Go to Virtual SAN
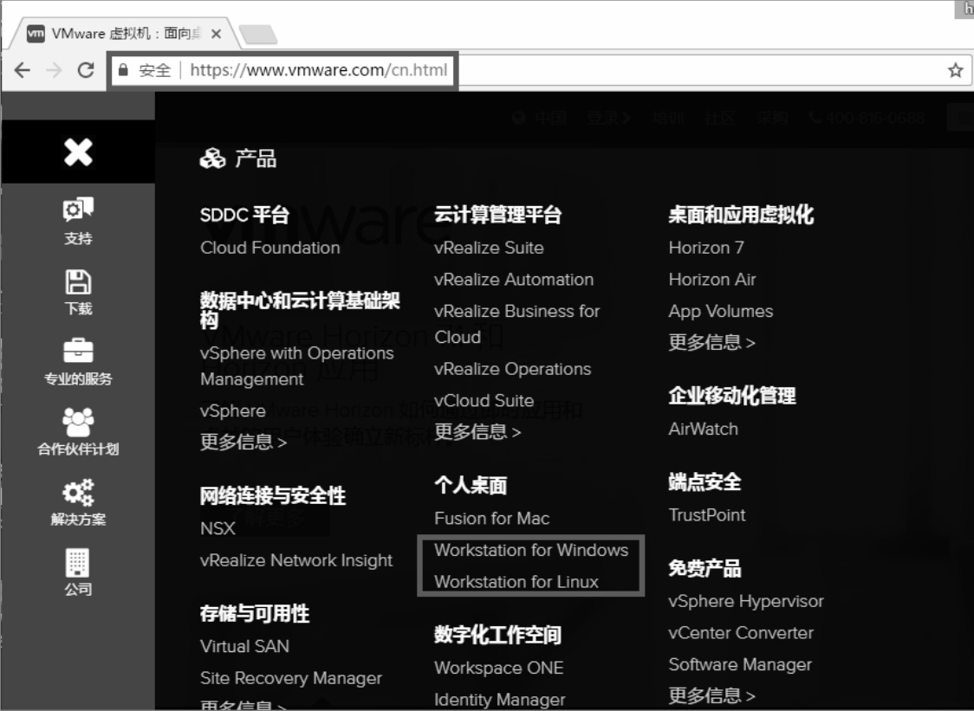 tap(244, 646)
